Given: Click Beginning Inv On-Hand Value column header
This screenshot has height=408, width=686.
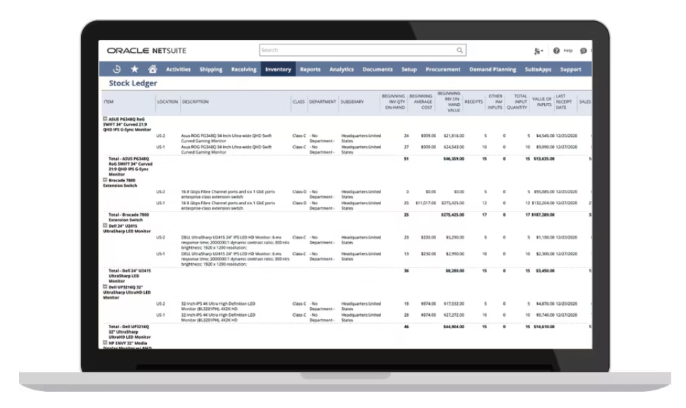Looking at the screenshot, I should pyautogui.click(x=449, y=102).
